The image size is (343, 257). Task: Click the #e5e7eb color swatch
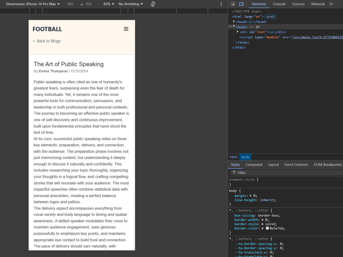click(267, 228)
